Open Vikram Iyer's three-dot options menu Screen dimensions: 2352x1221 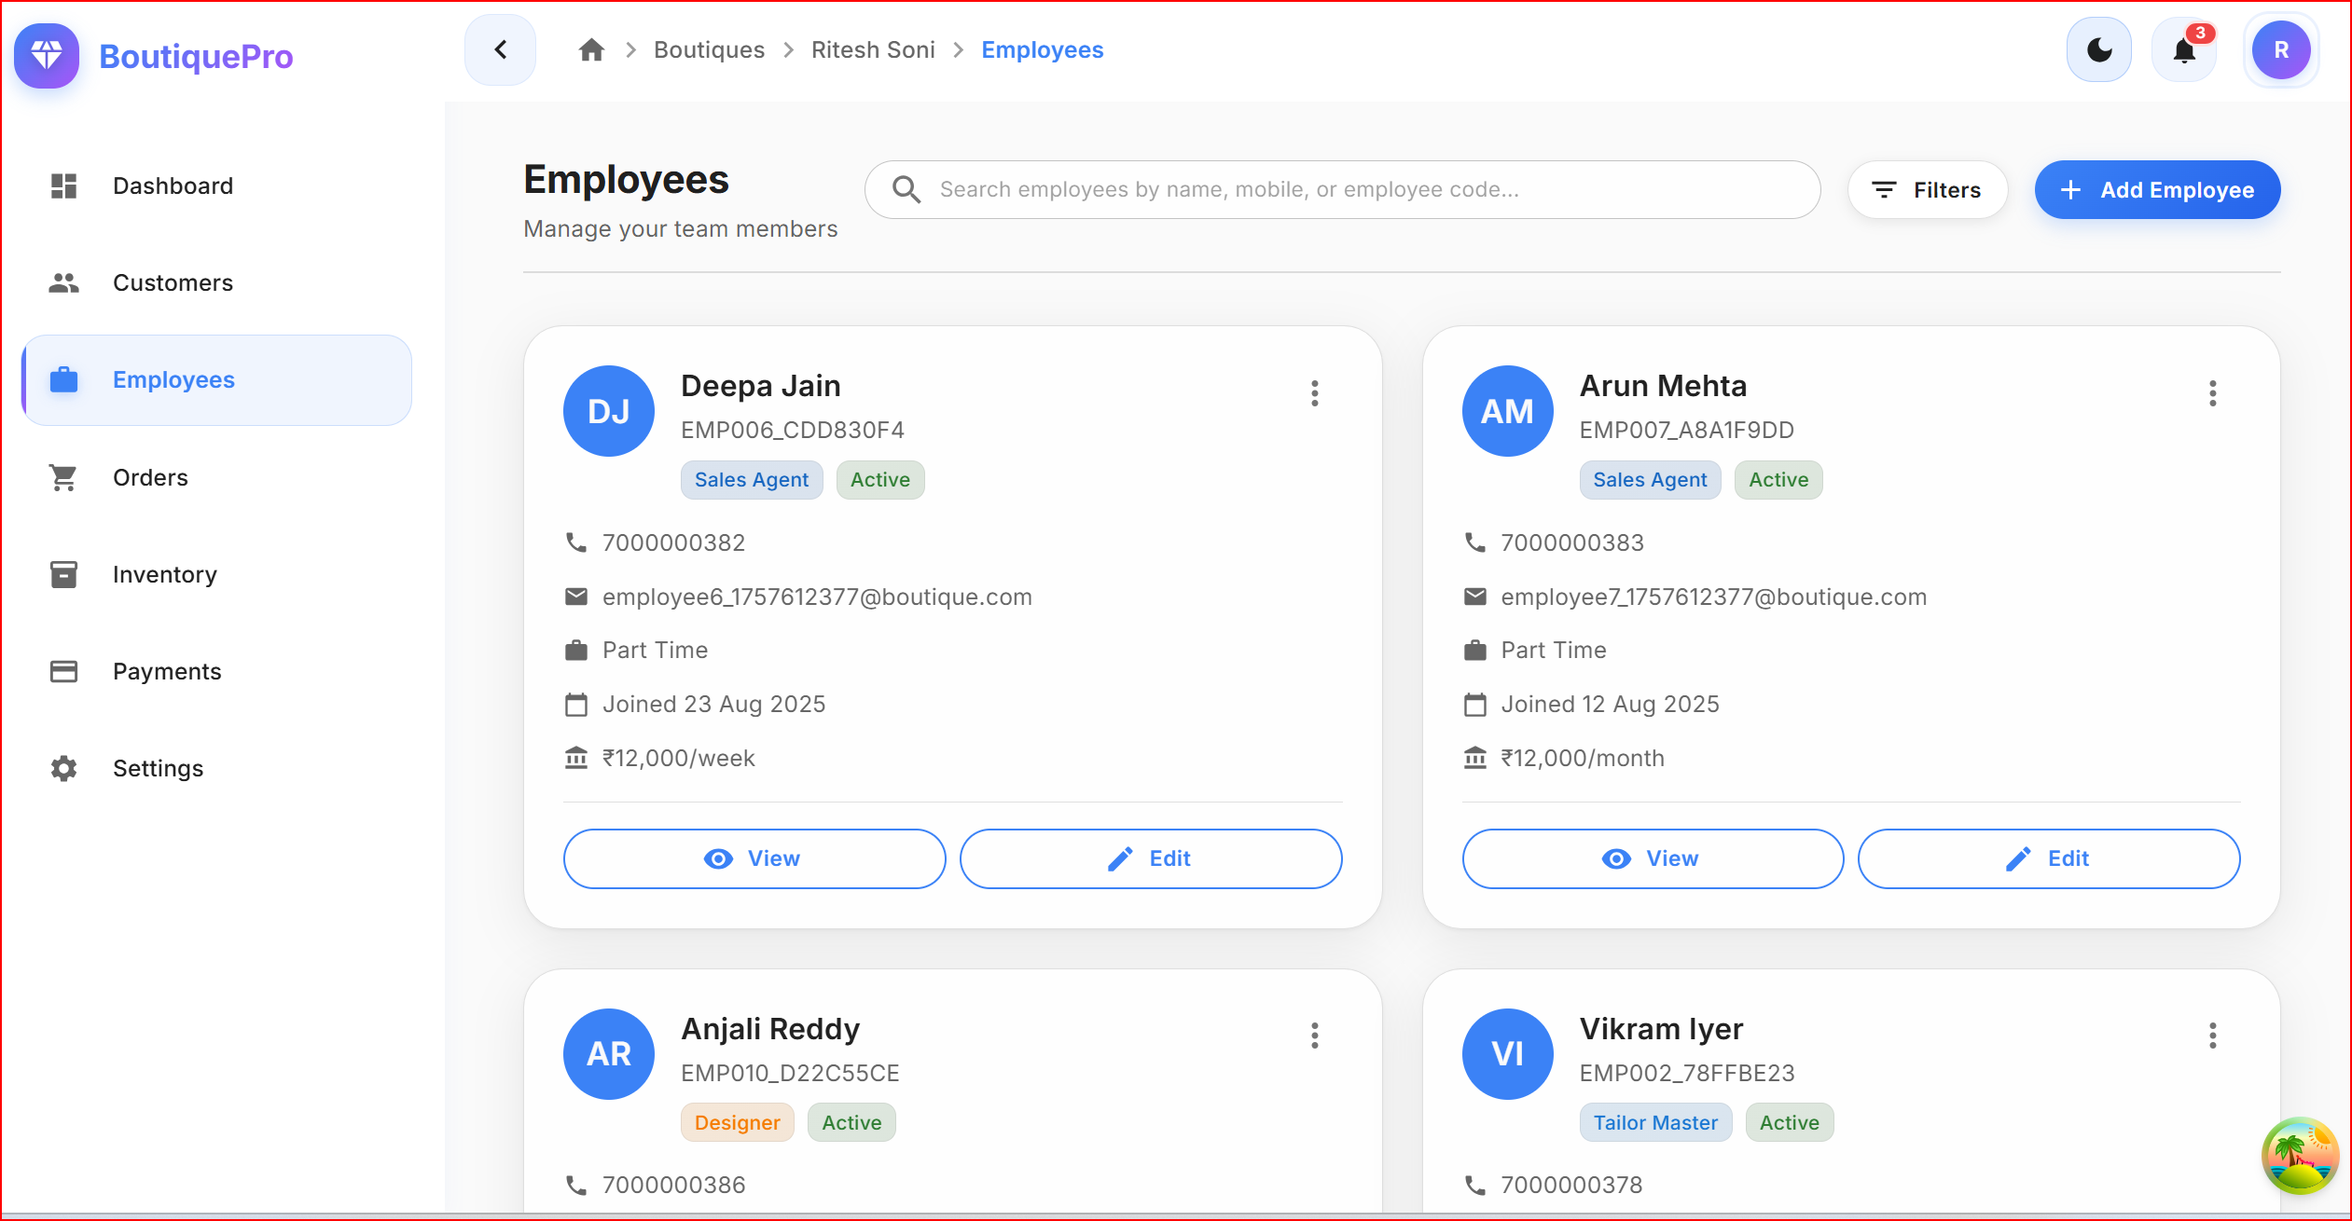(x=2212, y=1036)
